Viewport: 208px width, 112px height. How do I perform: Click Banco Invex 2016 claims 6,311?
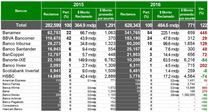134,65
